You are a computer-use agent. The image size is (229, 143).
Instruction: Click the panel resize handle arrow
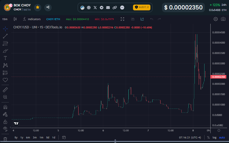click(x=115, y=141)
